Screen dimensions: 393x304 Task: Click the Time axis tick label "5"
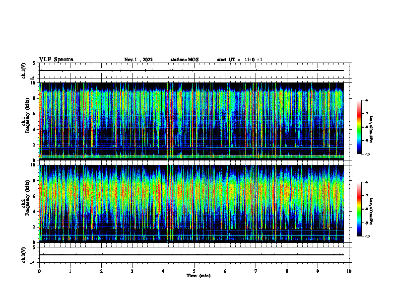point(194,271)
